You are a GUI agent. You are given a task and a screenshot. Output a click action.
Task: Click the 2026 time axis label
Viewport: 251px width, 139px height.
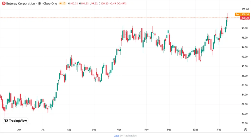pyautogui.click(x=195, y=130)
